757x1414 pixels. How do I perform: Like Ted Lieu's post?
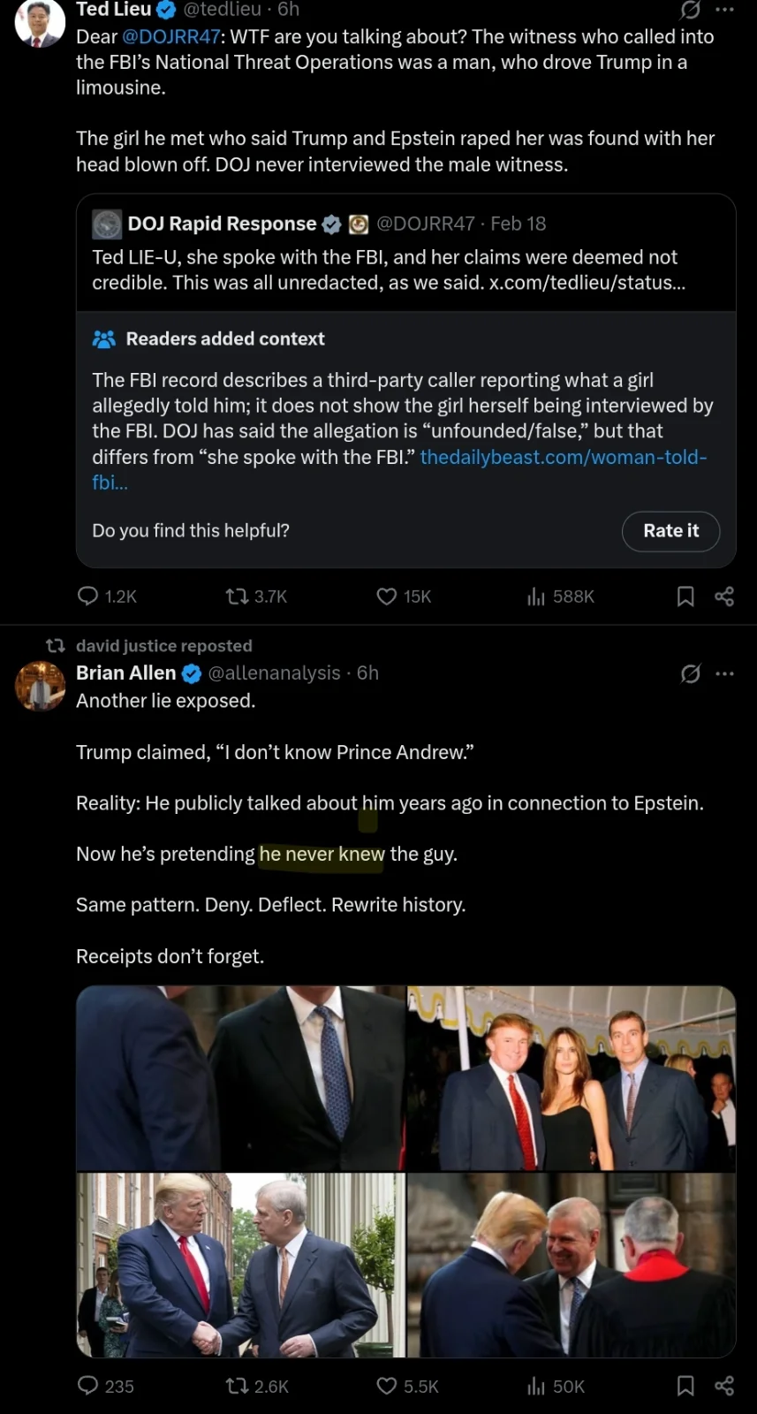click(x=387, y=597)
